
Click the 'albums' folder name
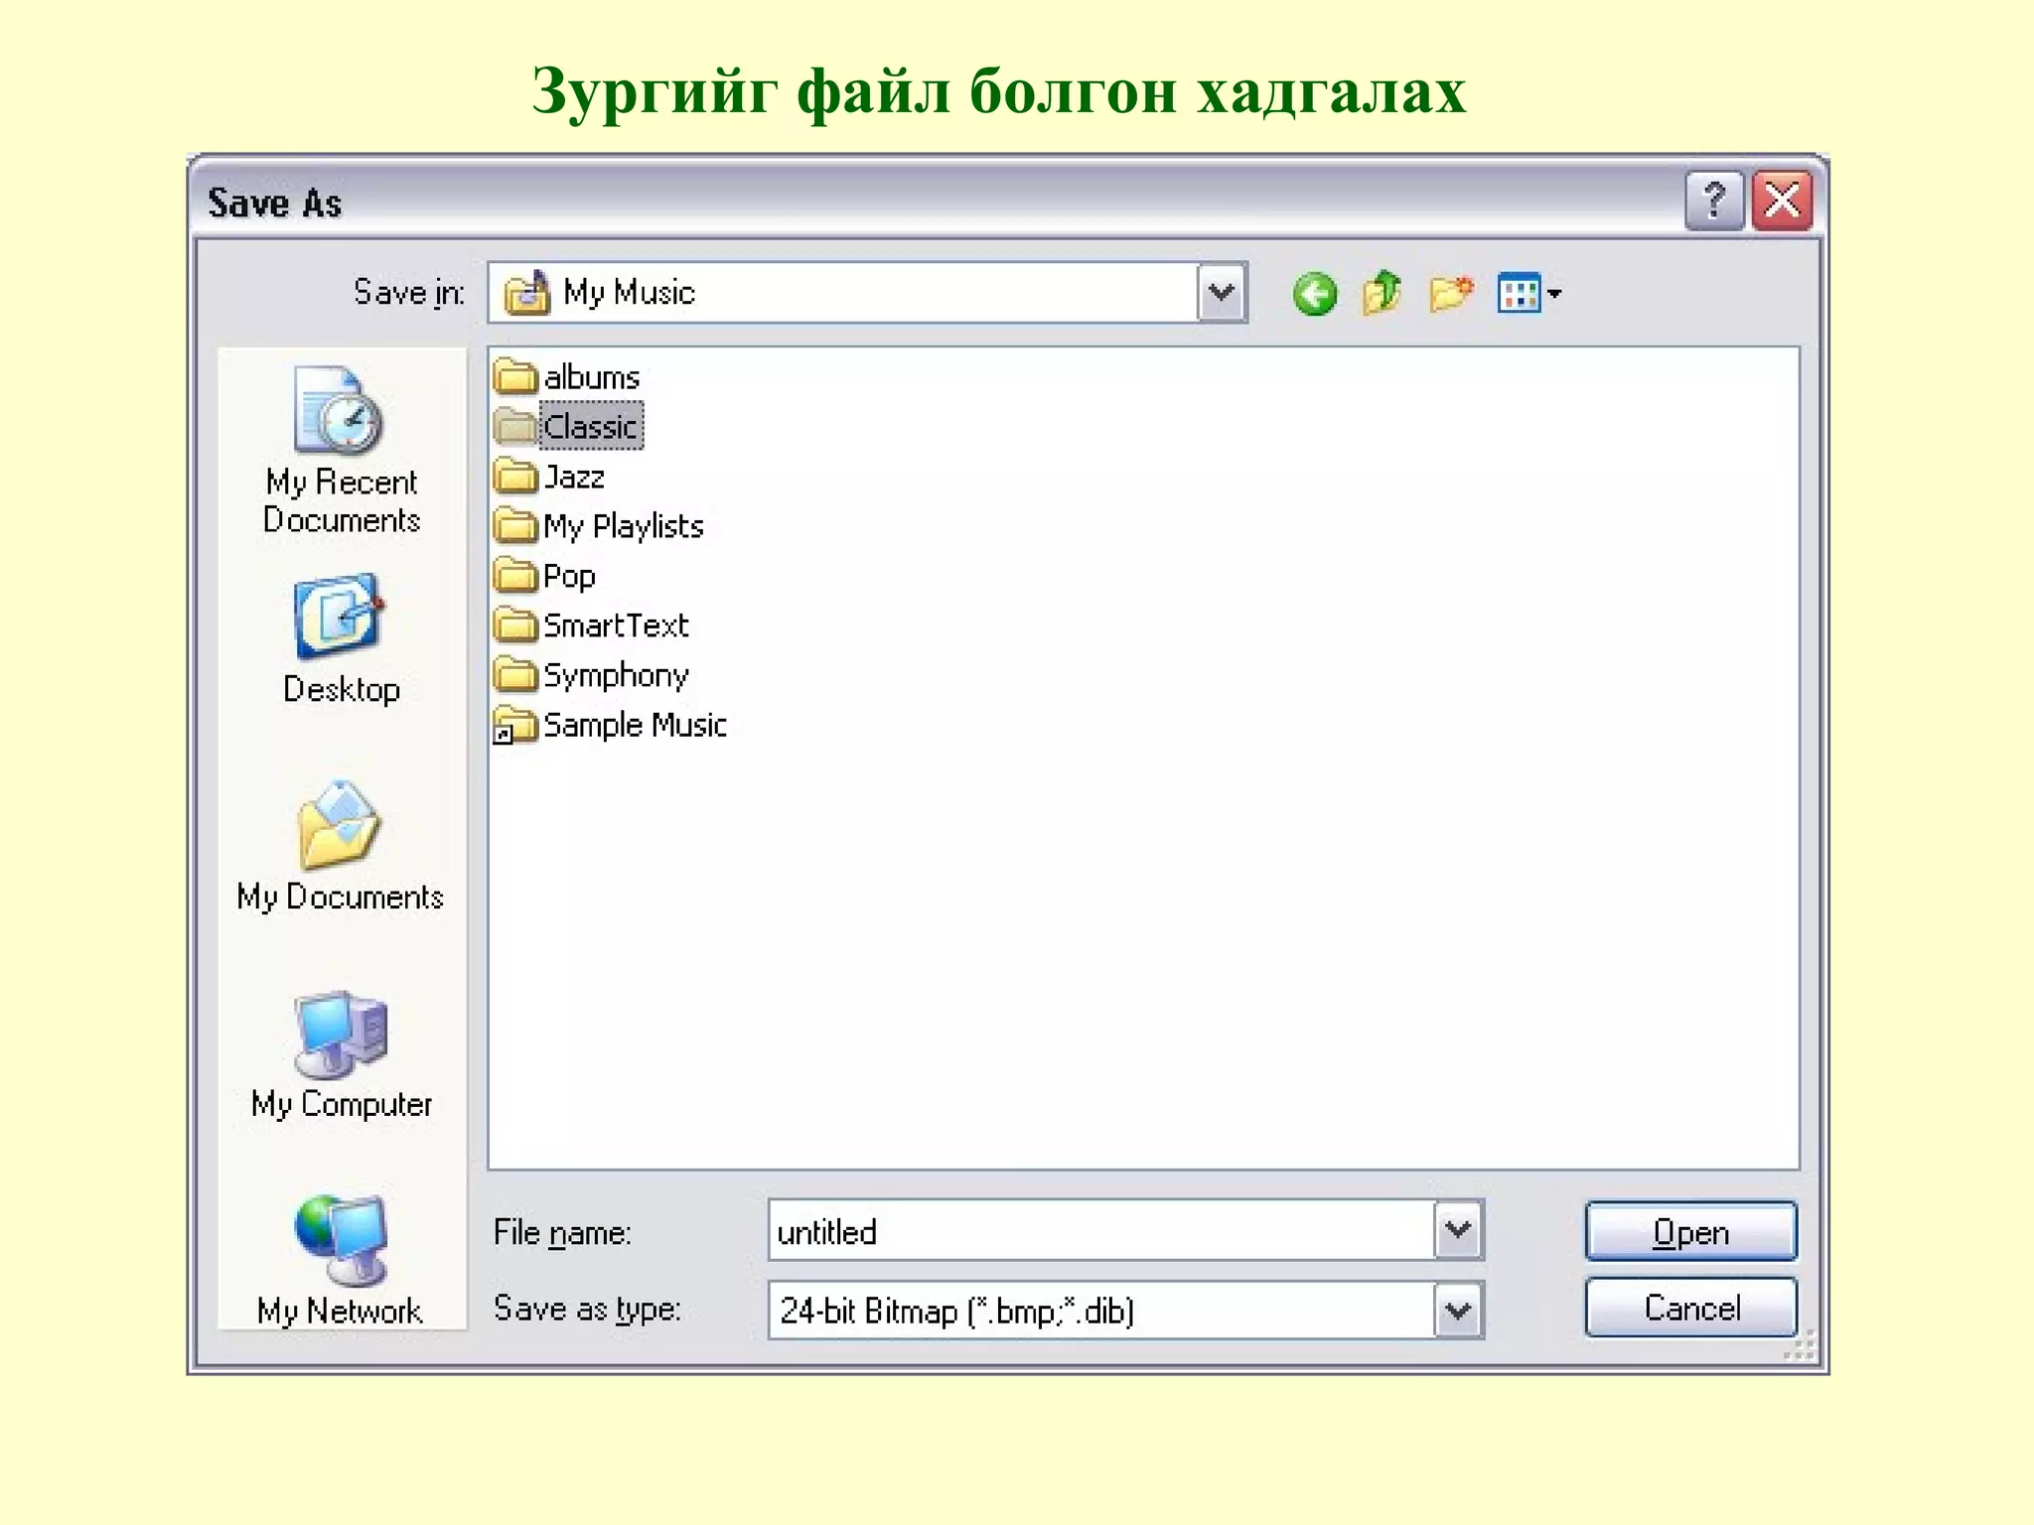(592, 378)
